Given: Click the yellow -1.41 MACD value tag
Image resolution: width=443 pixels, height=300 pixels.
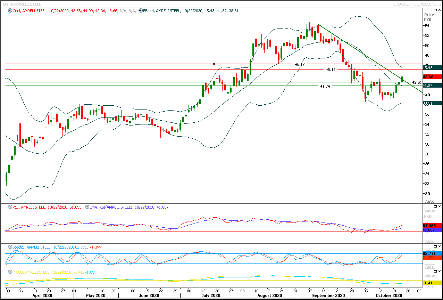Looking at the screenshot, I should [432, 283].
